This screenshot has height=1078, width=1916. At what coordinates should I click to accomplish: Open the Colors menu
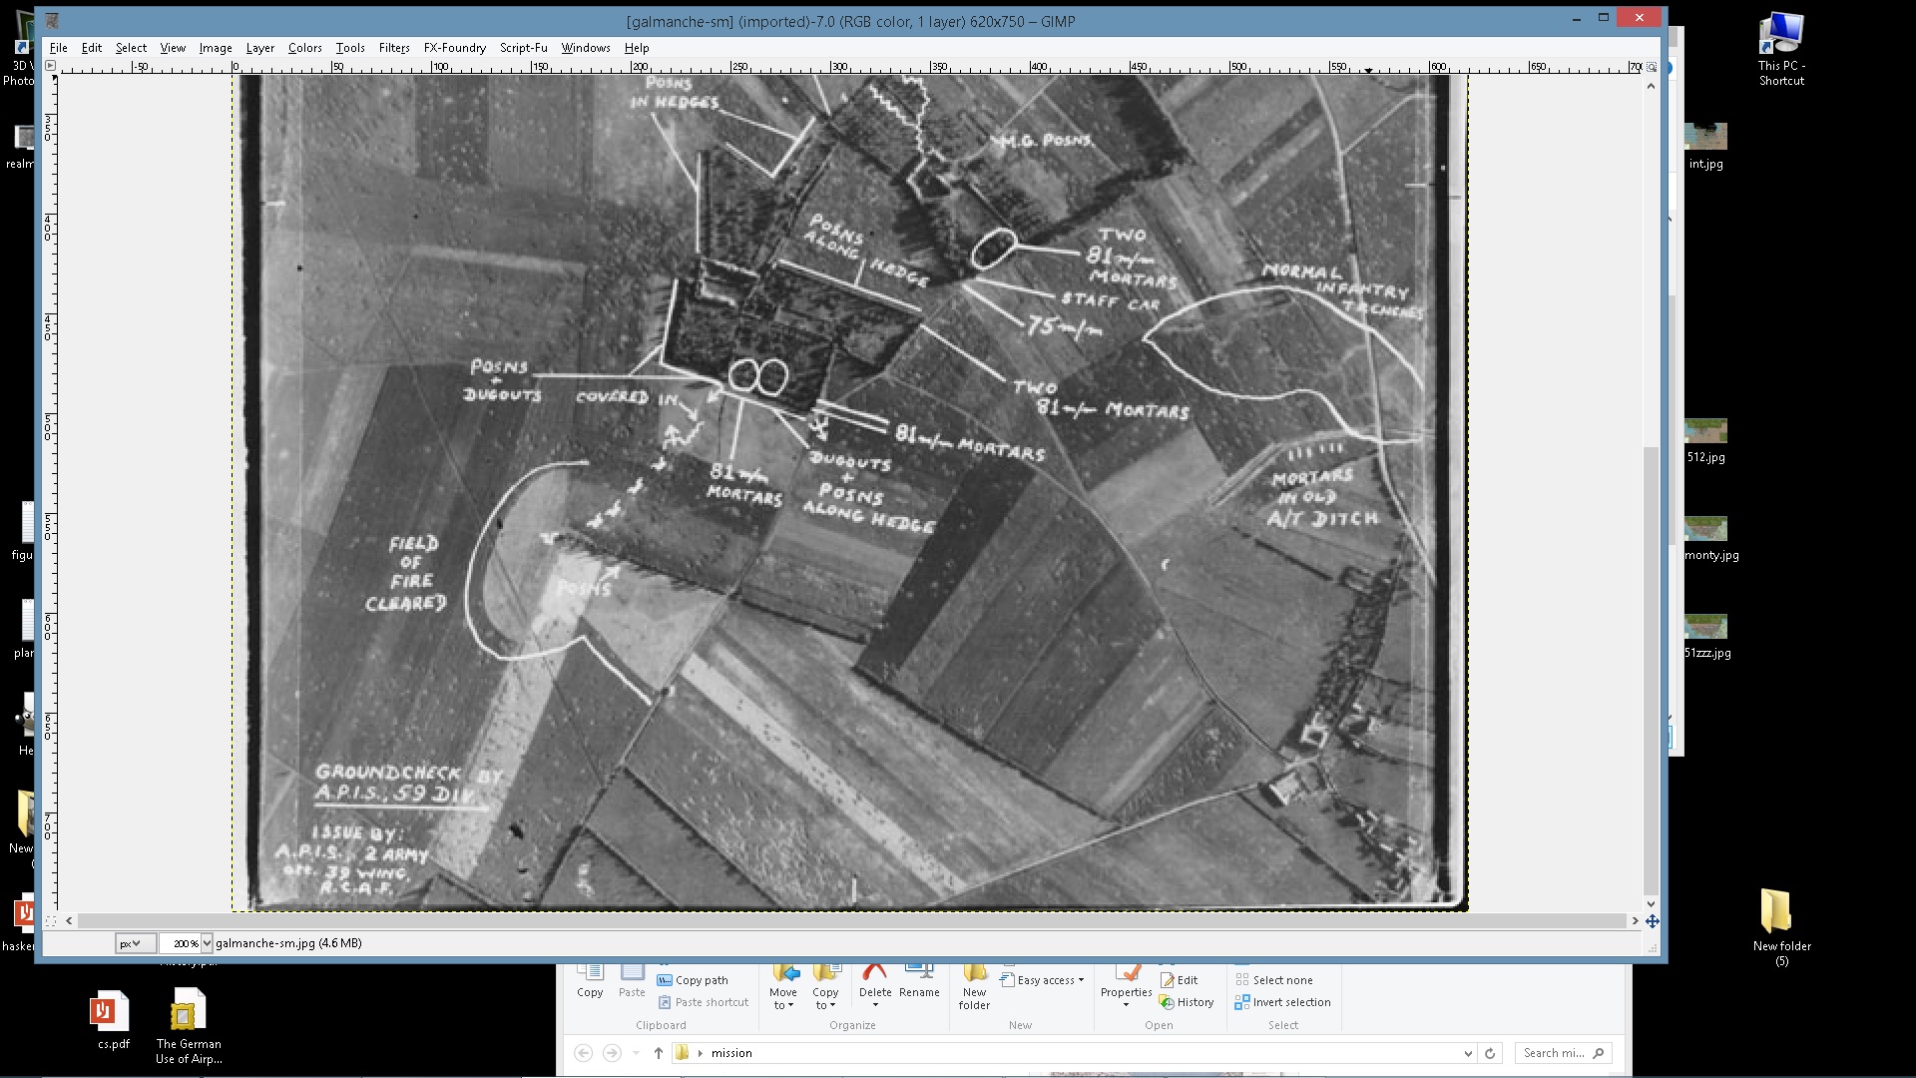click(x=305, y=48)
